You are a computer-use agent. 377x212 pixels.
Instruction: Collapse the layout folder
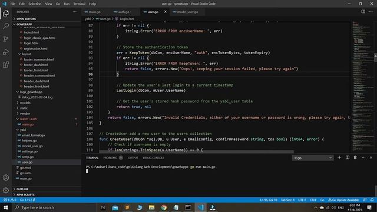(x=26, y=54)
